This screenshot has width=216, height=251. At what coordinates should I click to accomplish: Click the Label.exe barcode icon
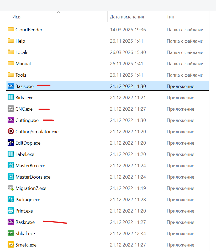[x=11, y=154]
